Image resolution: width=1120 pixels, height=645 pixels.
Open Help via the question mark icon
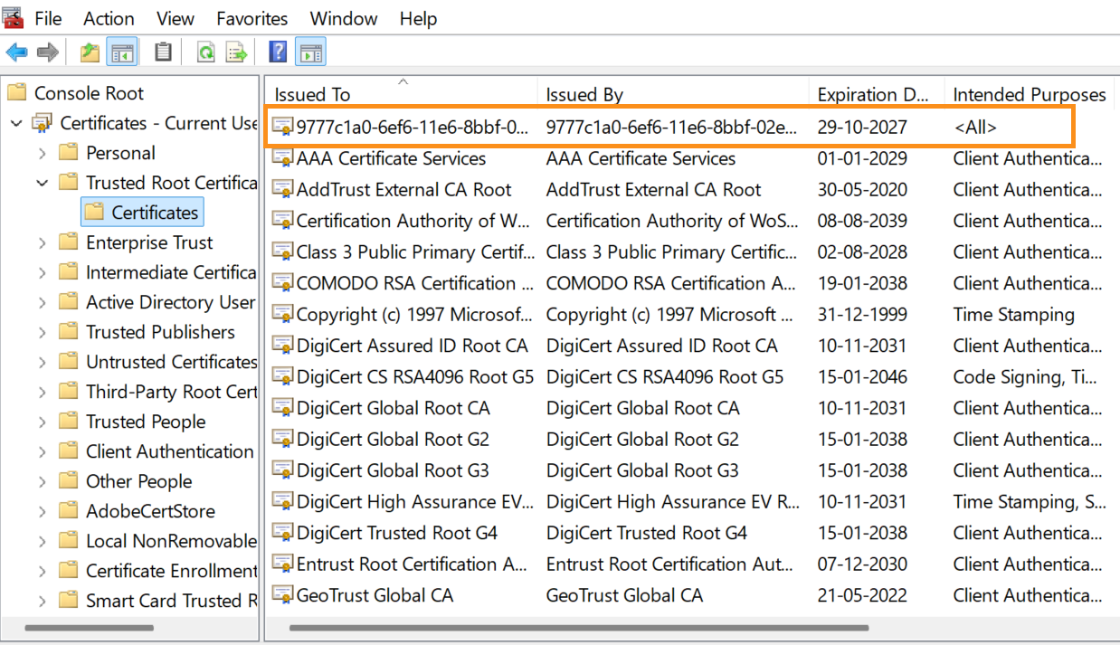pyautogui.click(x=279, y=52)
